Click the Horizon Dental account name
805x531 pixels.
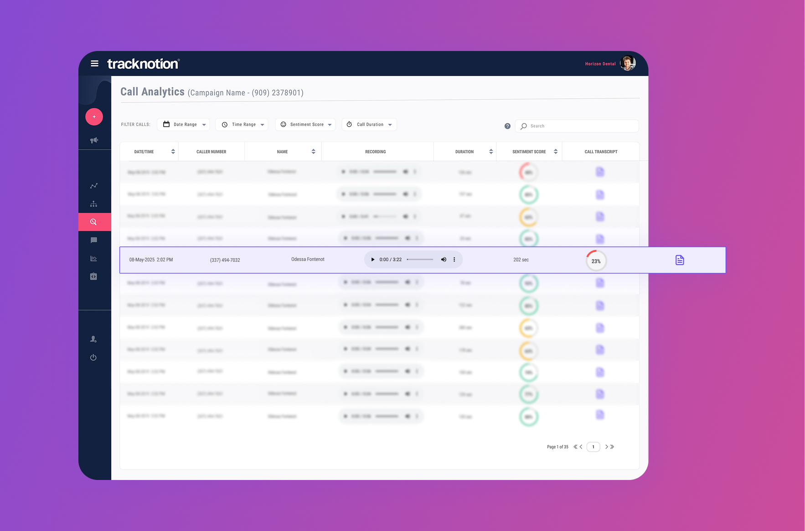[600, 64]
